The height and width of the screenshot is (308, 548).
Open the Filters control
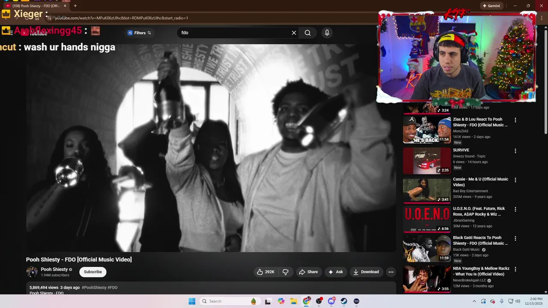(140, 33)
